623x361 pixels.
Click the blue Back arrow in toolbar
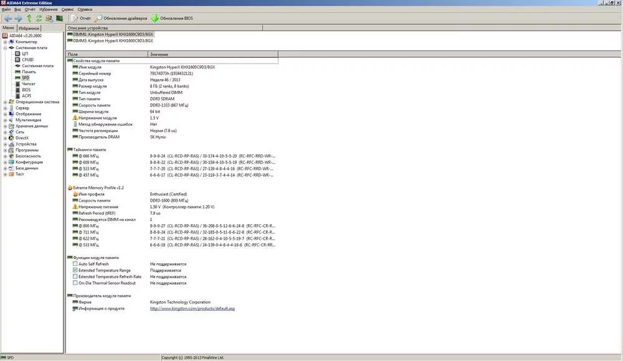[8, 18]
